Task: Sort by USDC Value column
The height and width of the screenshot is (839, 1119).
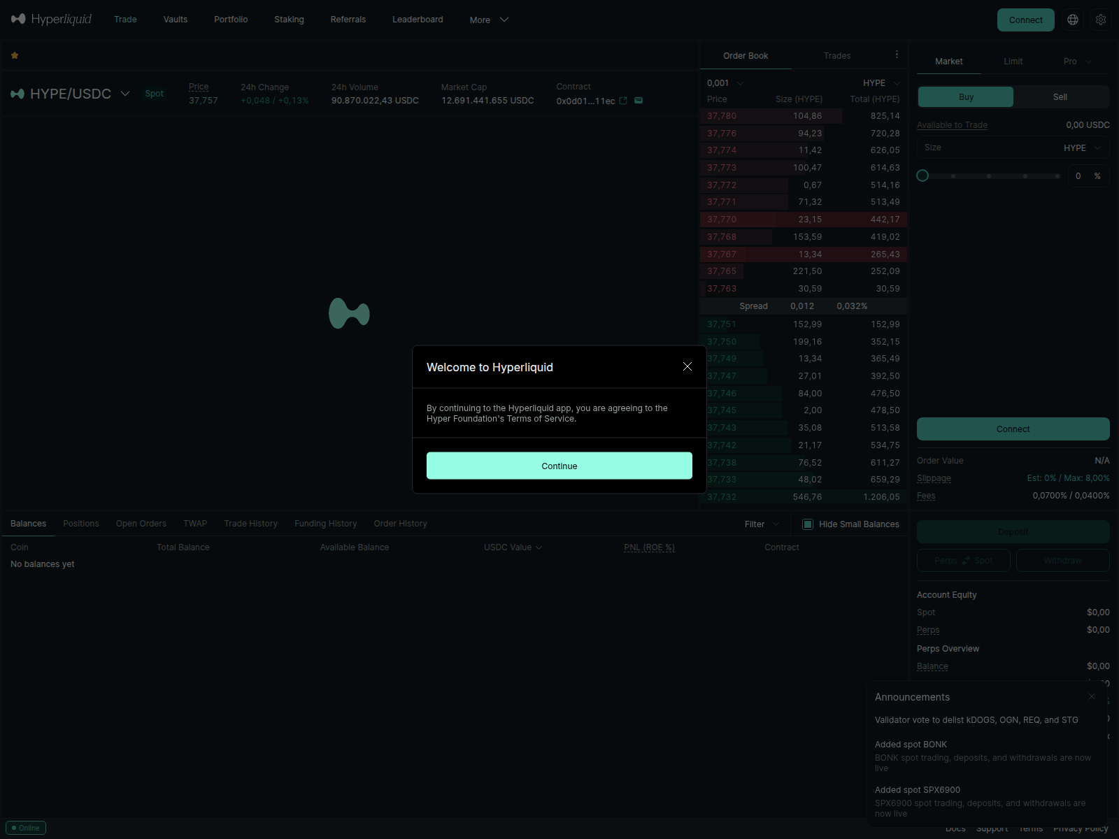Action: click(513, 547)
